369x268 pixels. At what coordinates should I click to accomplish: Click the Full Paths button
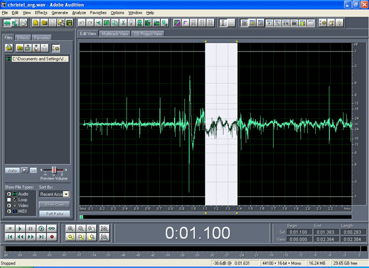(54, 213)
